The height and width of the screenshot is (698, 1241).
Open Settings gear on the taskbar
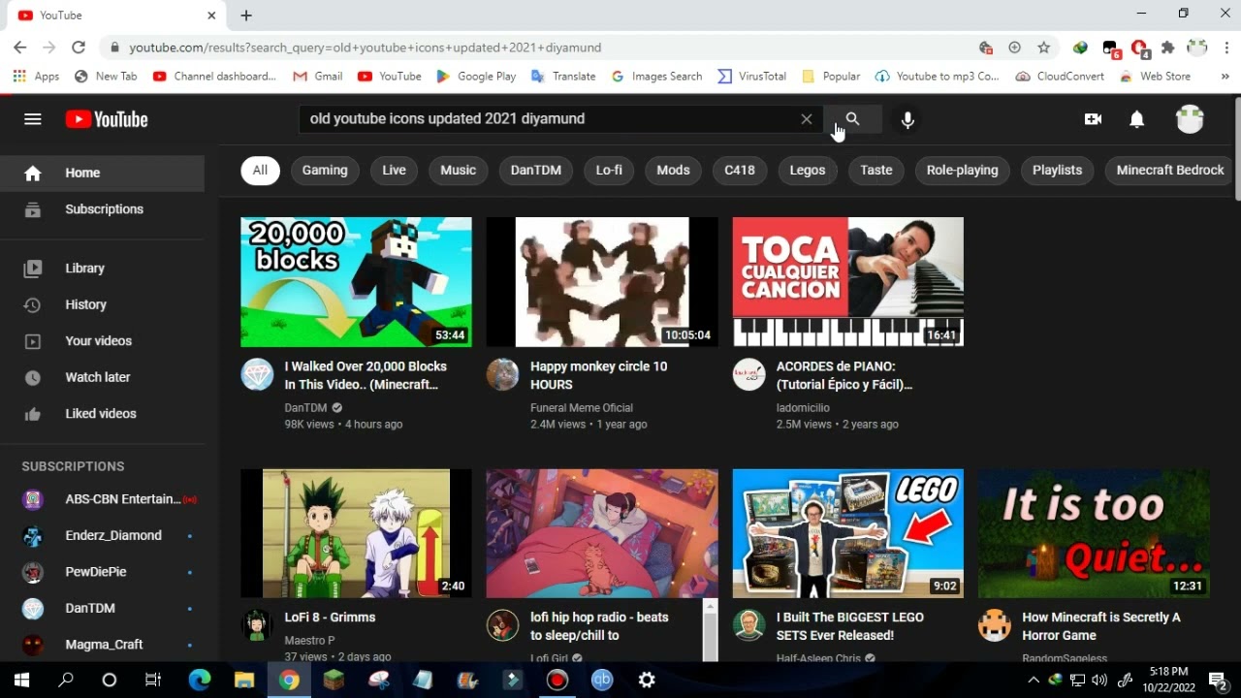coord(647,681)
